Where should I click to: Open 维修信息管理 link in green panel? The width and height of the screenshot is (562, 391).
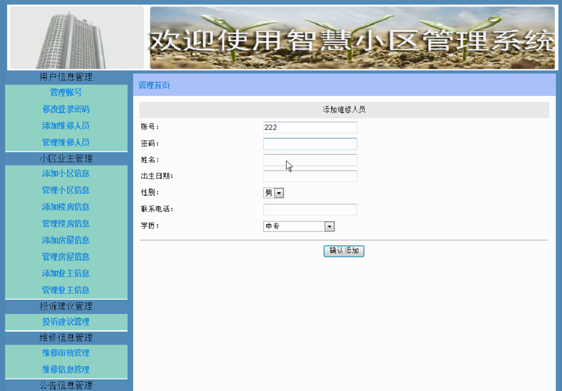point(66,369)
